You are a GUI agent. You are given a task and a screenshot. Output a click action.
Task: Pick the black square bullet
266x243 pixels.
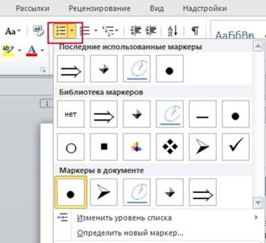point(104,146)
